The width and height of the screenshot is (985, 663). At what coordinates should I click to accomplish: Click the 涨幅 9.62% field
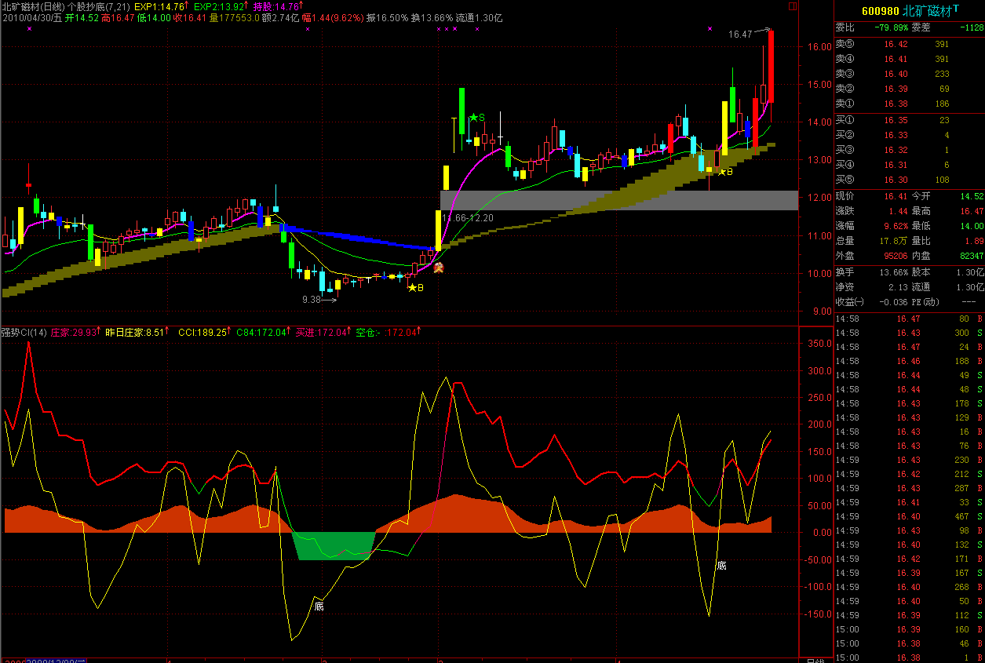pyautogui.click(x=871, y=226)
